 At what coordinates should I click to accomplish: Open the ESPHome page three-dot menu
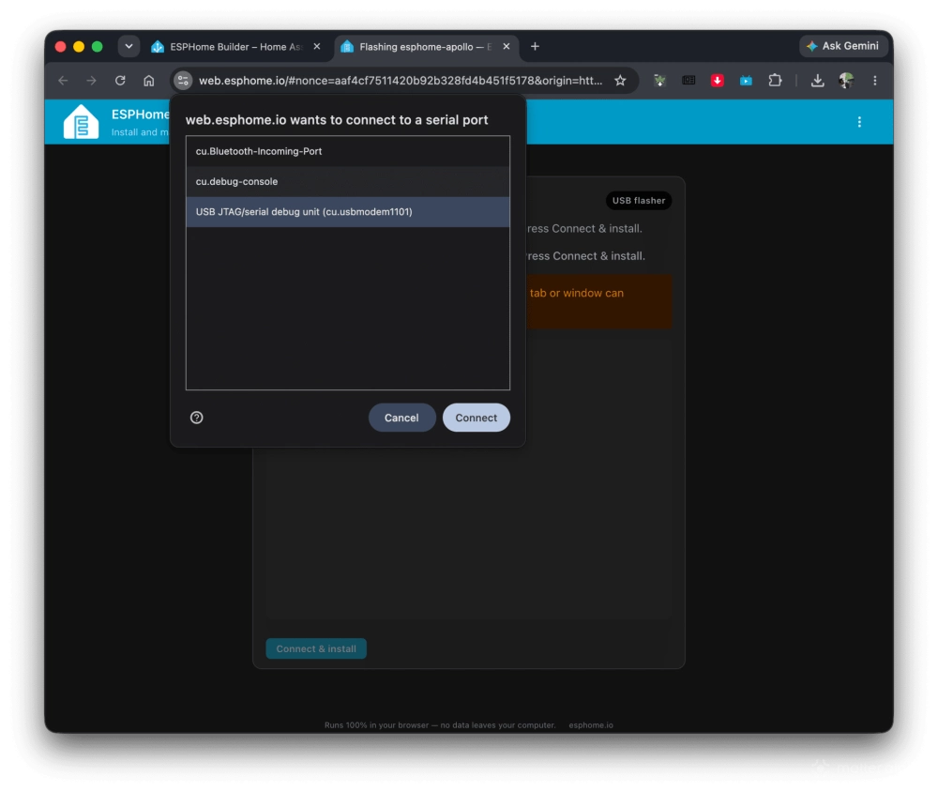[859, 122]
